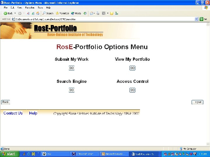Viewport: 210px width, 157px height.
Task: Open the File menu
Action: 6,8
